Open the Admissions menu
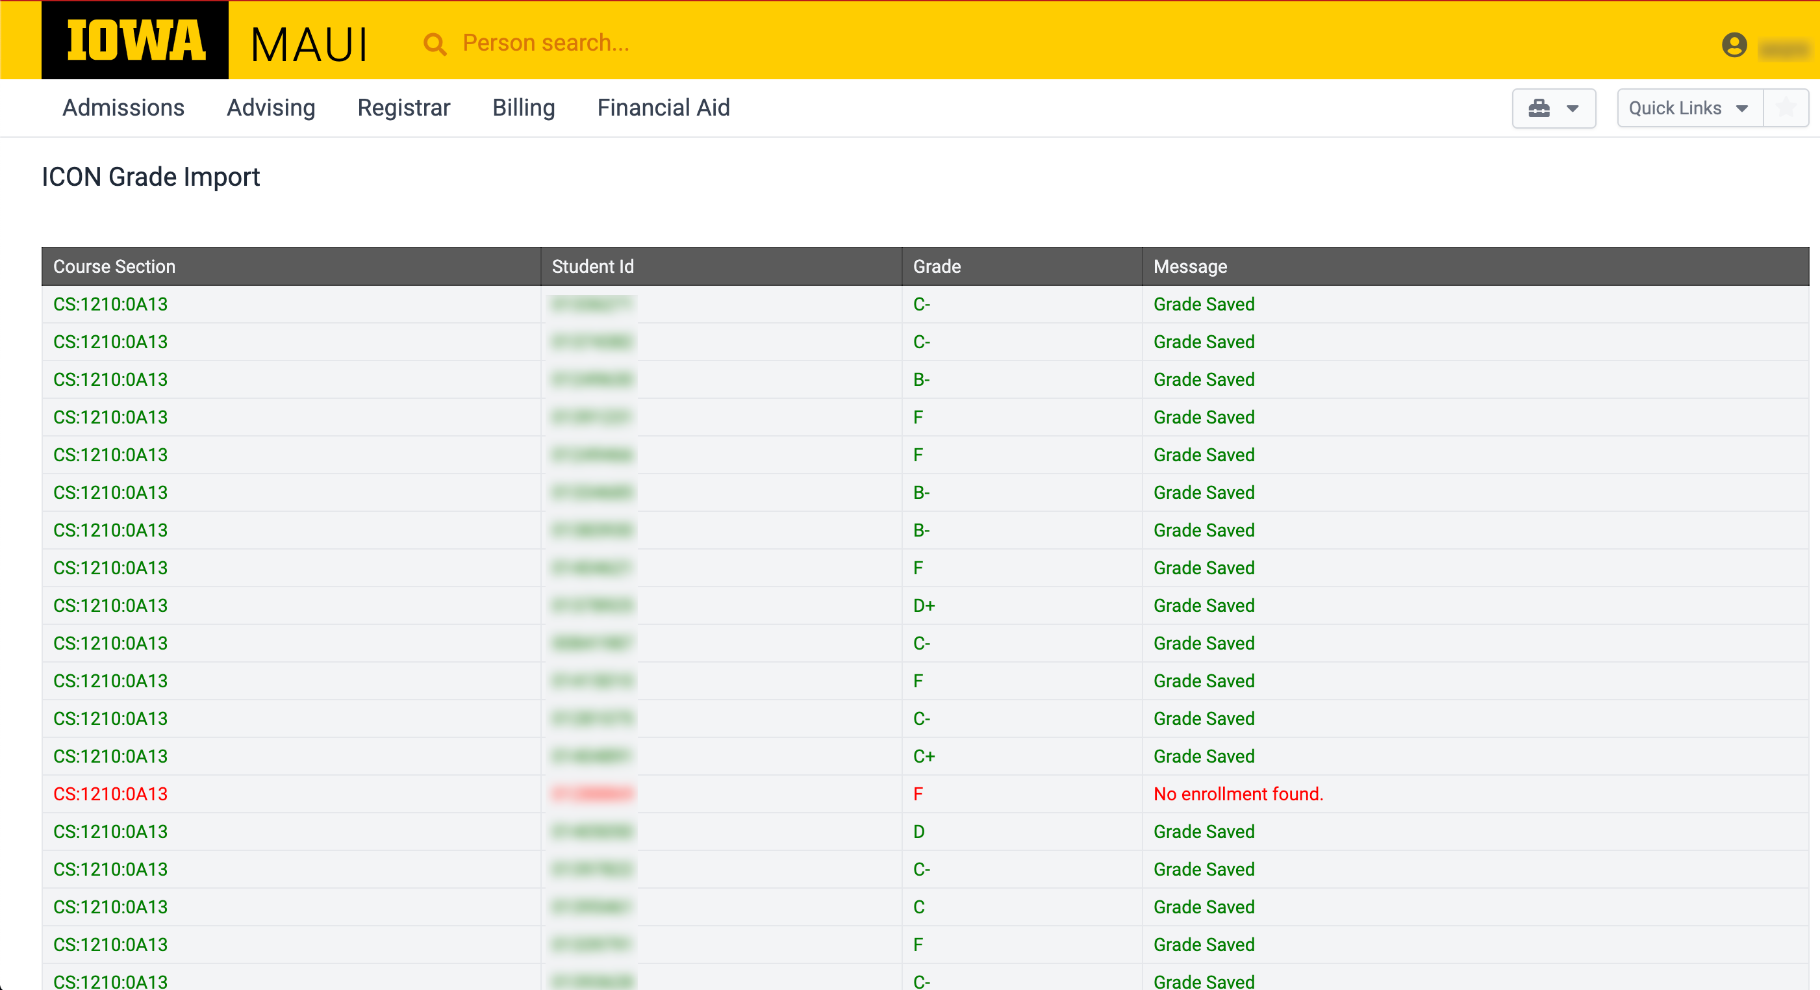Screen dimensions: 1820x990 [123, 107]
